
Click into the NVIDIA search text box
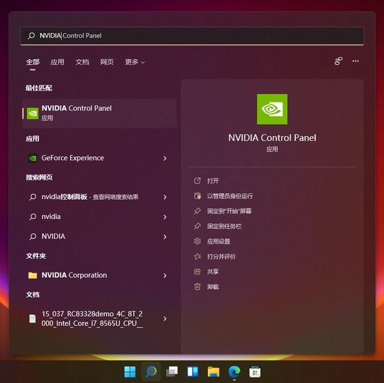(192, 36)
